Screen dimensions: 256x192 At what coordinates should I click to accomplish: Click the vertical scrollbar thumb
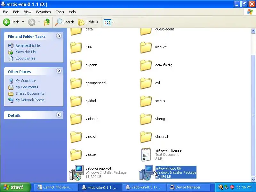(x=253, y=116)
